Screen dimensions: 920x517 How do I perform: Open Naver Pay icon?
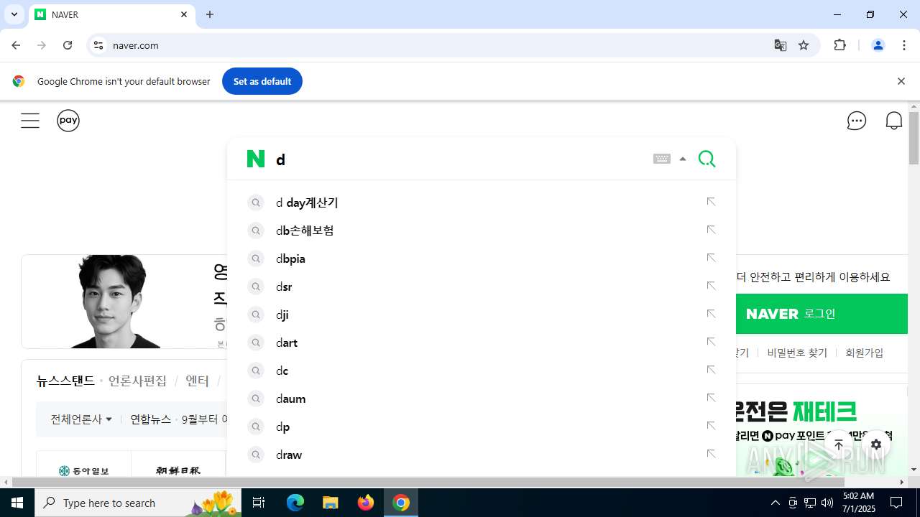point(68,121)
